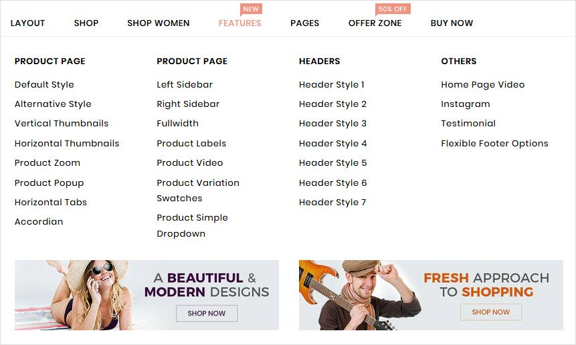This screenshot has height=345, width=576.
Task: Open the OFFER ZONE menu
Action: 375,23
